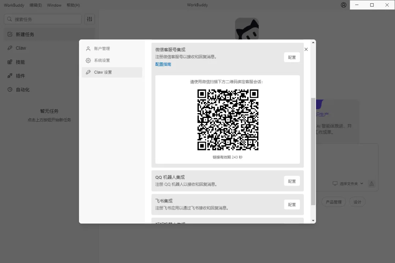395x263 pixels.
Task: Click 请使用微信扫描下方二维码绑定客服会话 text
Action: click(x=226, y=82)
